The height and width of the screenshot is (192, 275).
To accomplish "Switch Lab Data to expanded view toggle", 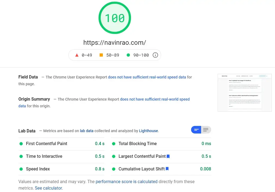I will click(x=206, y=130).
